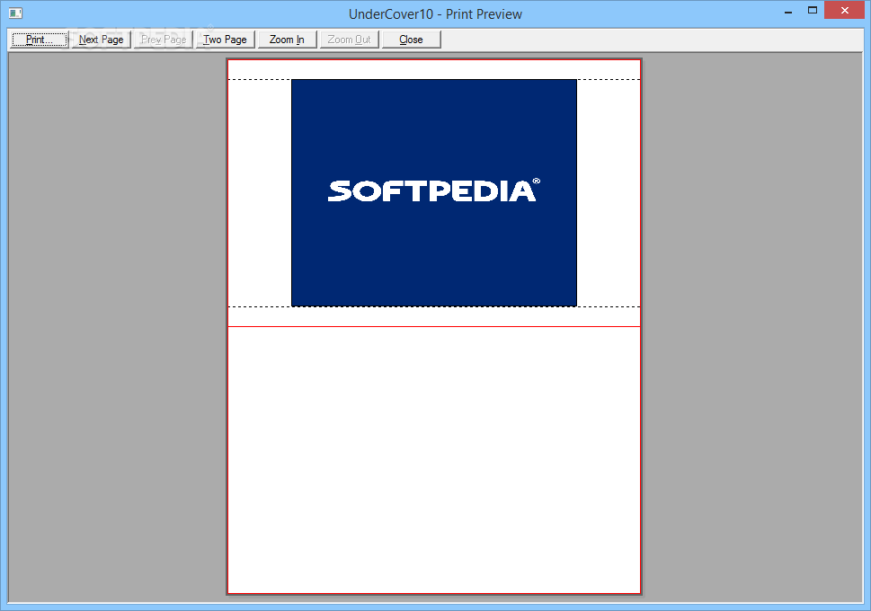
Task: Close the print preview via Close button
Action: click(412, 40)
